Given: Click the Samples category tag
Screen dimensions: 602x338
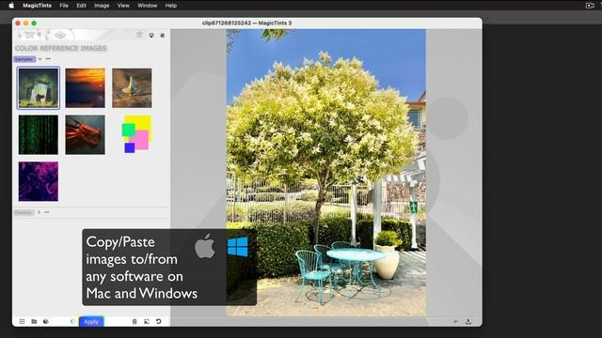Looking at the screenshot, I should point(24,59).
